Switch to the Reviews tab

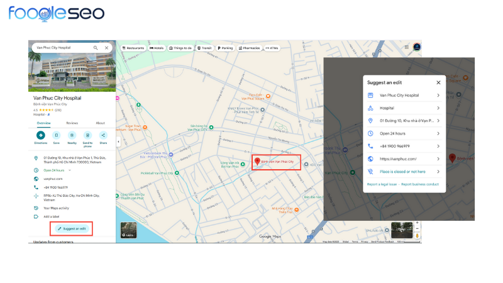coord(72,123)
